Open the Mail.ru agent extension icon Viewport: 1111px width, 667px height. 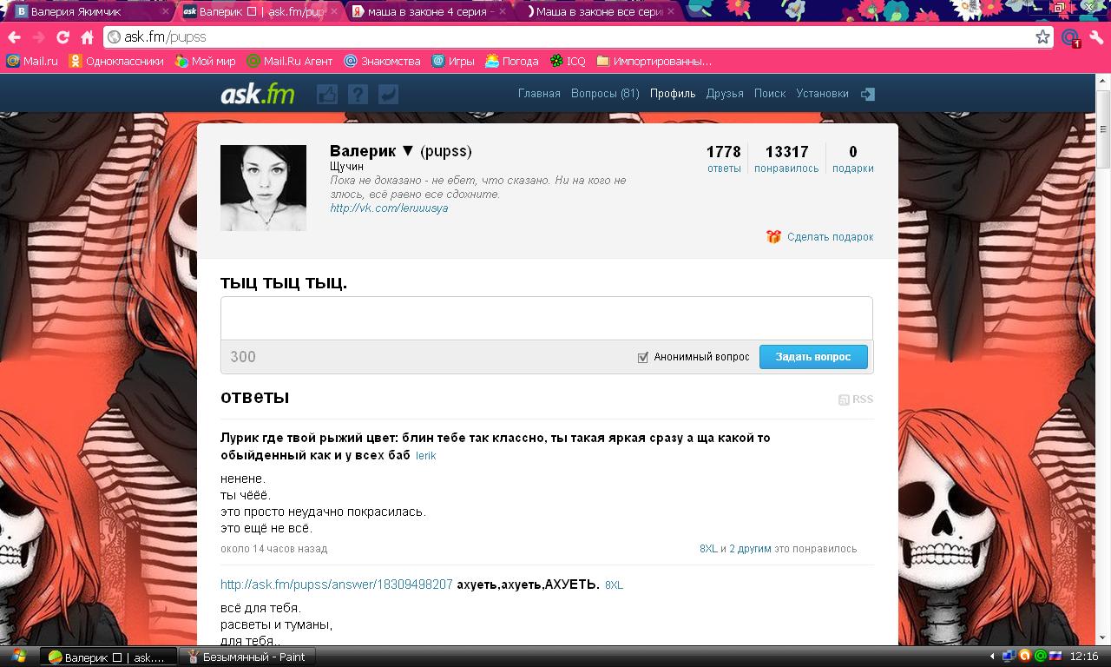tap(1070, 37)
